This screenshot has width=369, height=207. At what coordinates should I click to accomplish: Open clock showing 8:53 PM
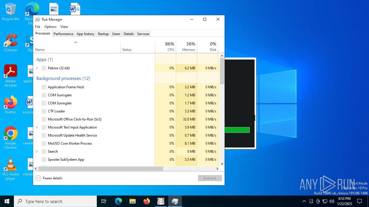(x=344, y=201)
